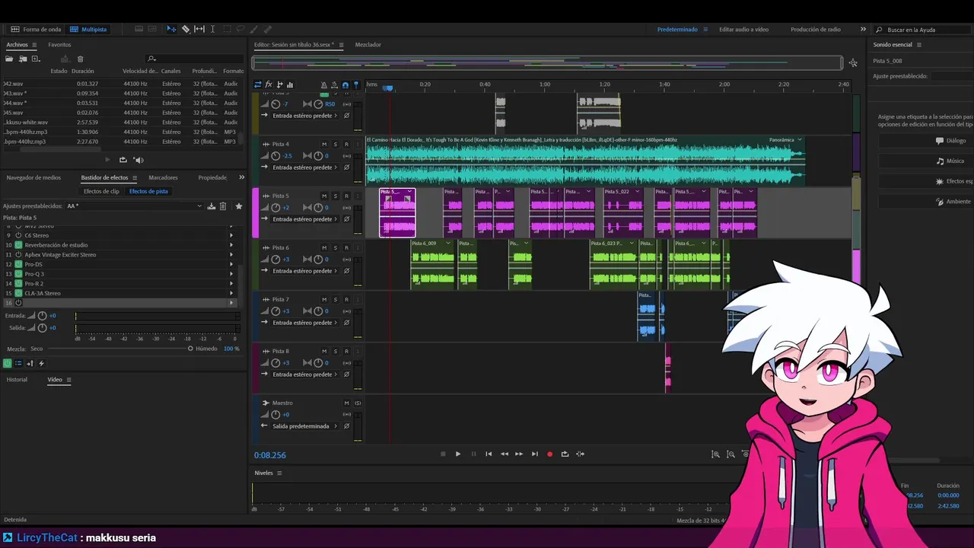Arm Pista 6 for recording
The image size is (974, 548).
point(346,247)
